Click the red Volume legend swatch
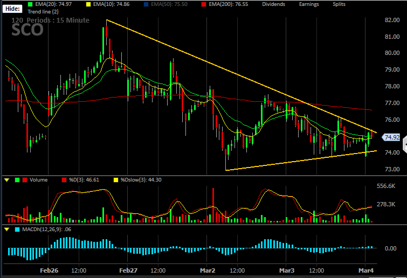Viewport: 407px width, 278px height. click(25, 180)
